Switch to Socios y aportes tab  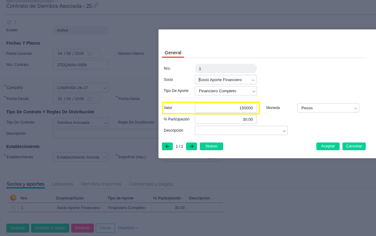(x=25, y=184)
